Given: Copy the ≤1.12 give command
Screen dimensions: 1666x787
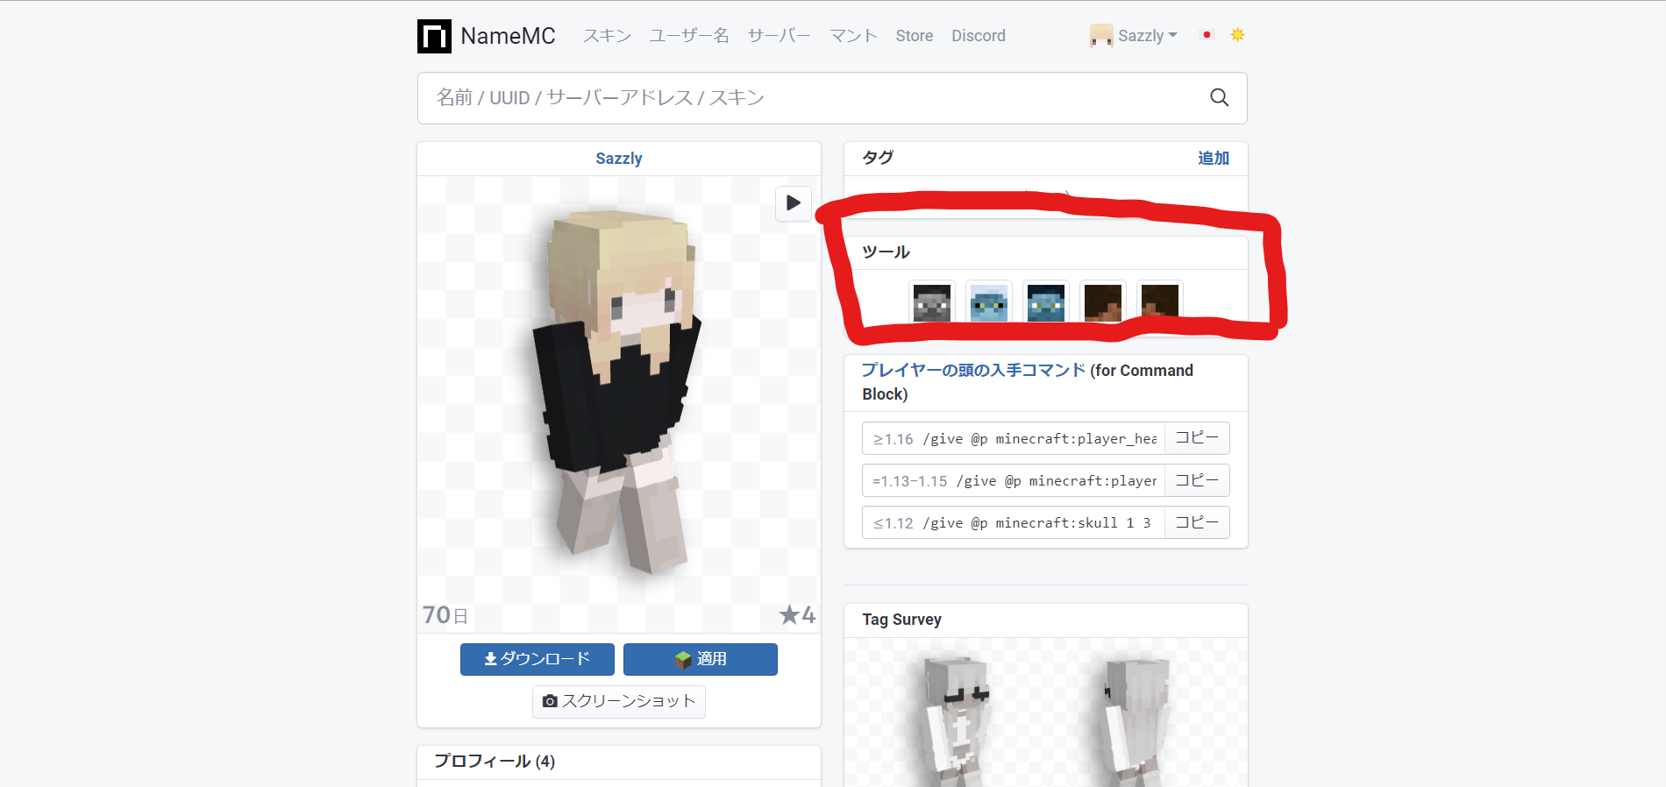Looking at the screenshot, I should pos(1197,522).
